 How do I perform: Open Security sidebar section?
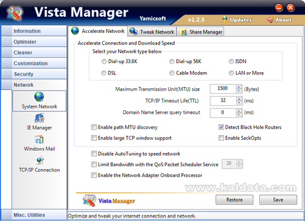[34, 74]
